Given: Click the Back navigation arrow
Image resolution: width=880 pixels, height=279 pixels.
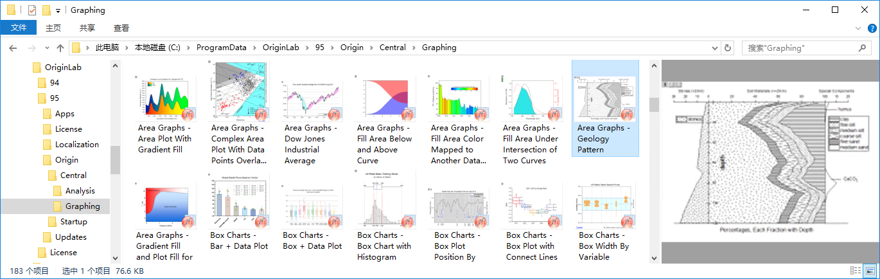Looking at the screenshot, I should pos(12,48).
